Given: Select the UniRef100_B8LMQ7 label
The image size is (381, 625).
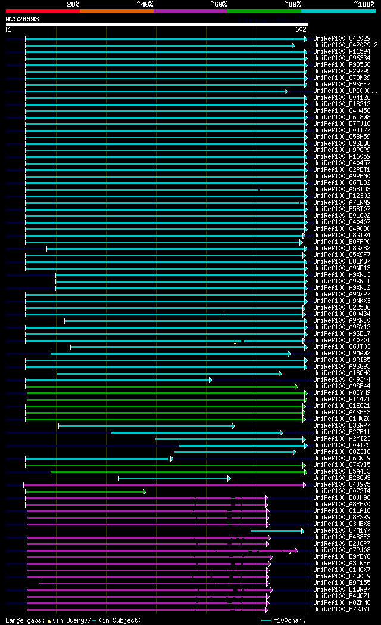Looking at the screenshot, I should coord(342,261).
